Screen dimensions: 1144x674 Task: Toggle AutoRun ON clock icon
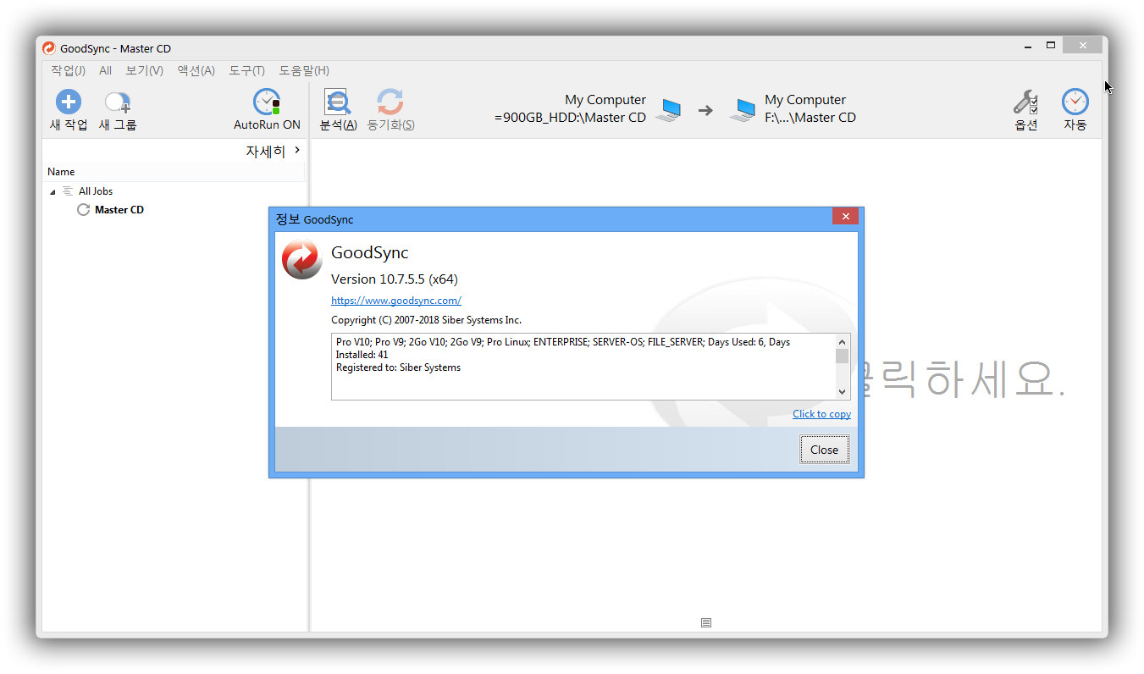coord(267,102)
